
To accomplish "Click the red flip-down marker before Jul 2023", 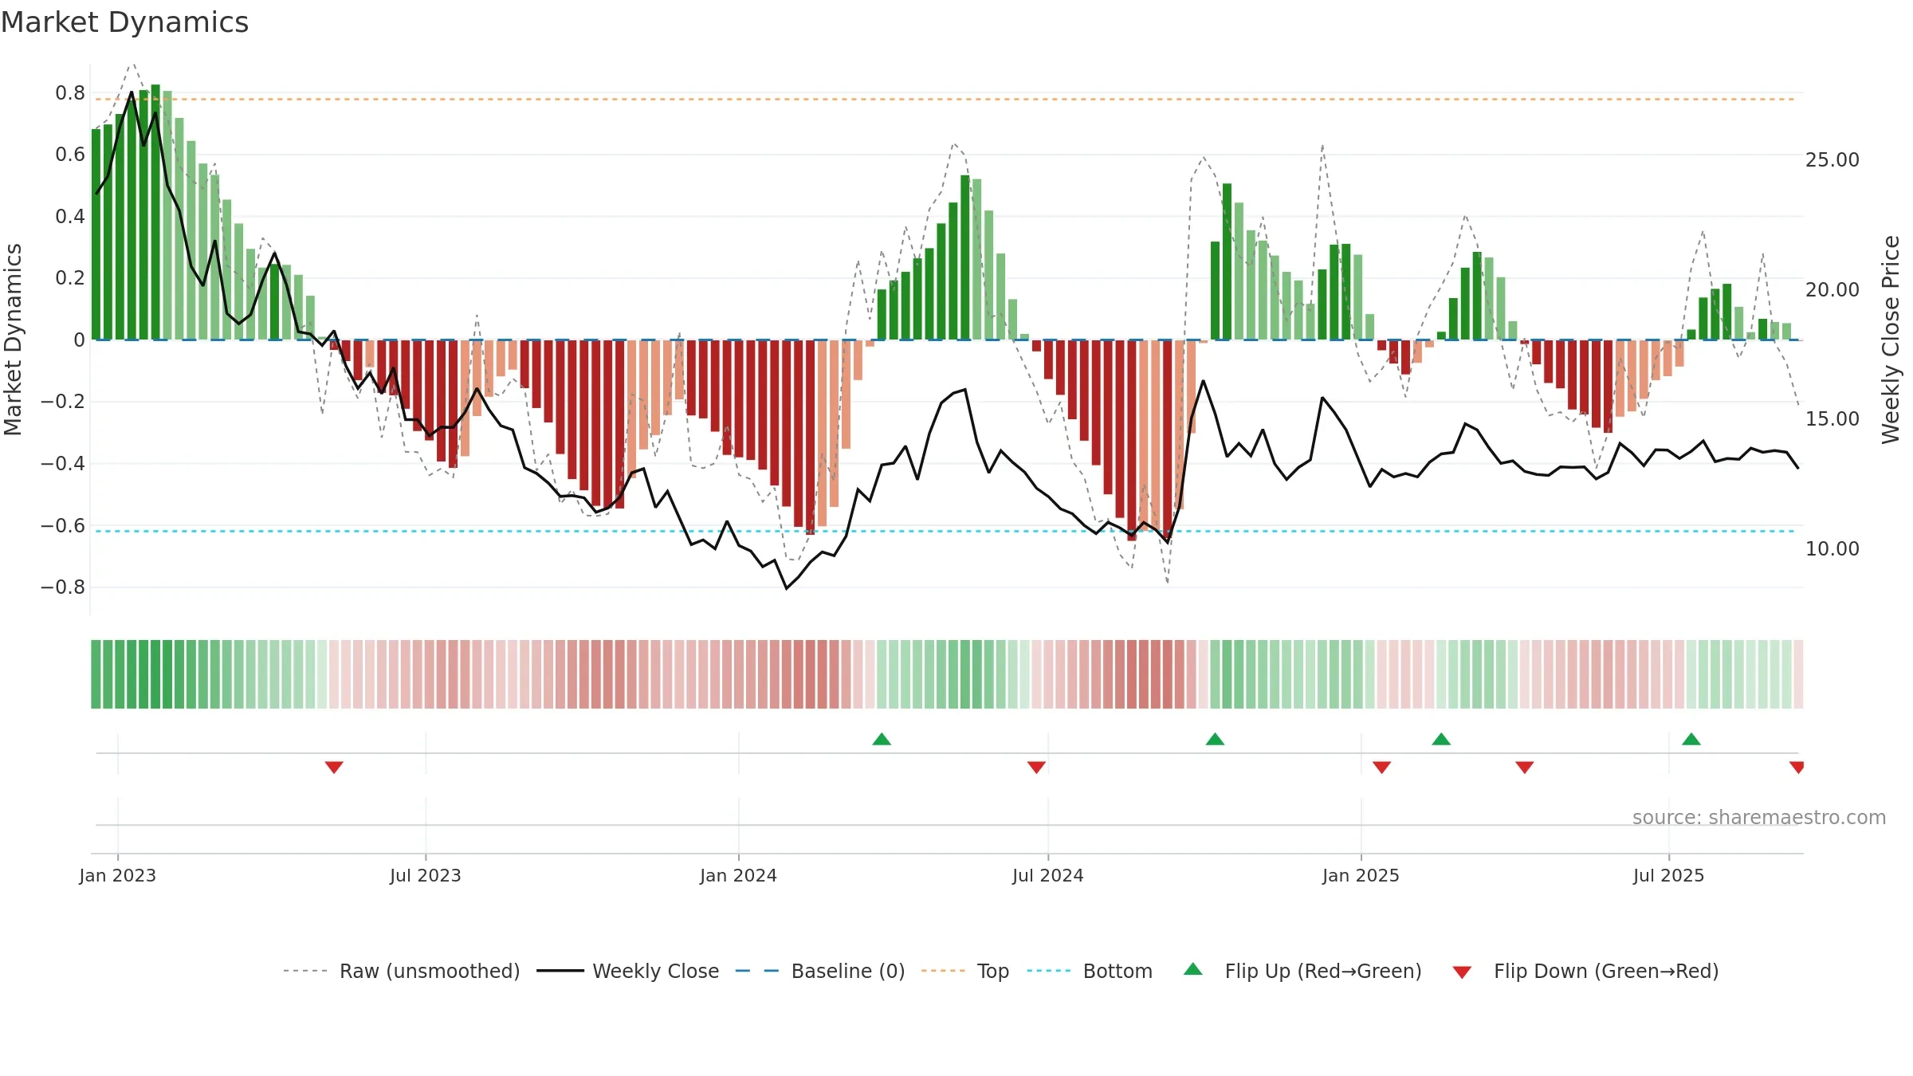I will click(x=334, y=767).
